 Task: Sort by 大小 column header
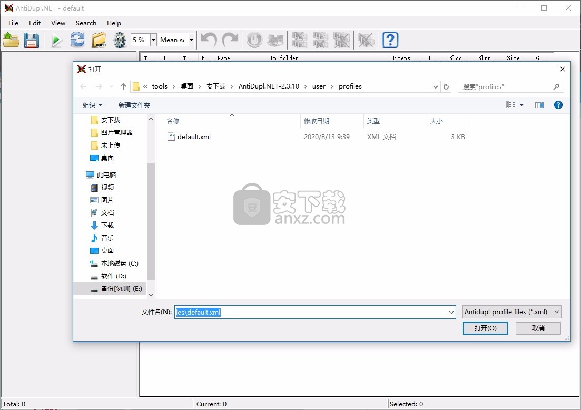coord(436,121)
